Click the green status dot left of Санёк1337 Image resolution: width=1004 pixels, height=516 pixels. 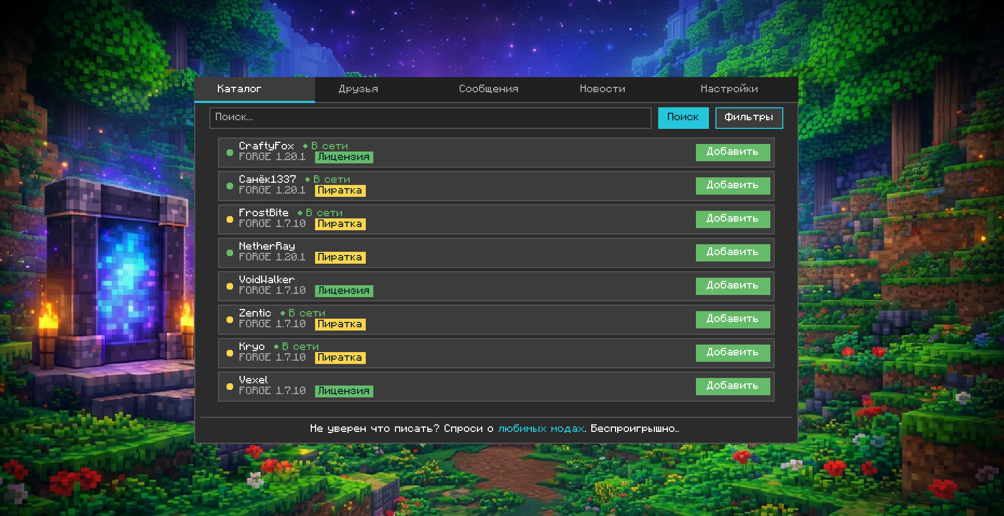pyautogui.click(x=230, y=186)
